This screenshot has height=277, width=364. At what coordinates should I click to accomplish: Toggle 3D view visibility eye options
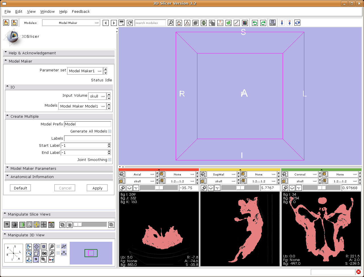36,260
